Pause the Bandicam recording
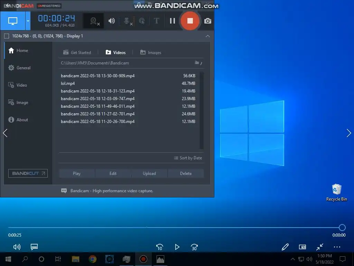The width and height of the screenshot is (354, 266). (x=173, y=21)
